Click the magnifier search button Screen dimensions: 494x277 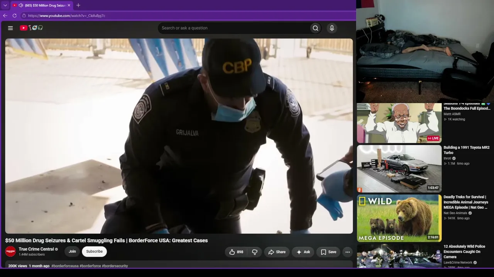pyautogui.click(x=315, y=28)
